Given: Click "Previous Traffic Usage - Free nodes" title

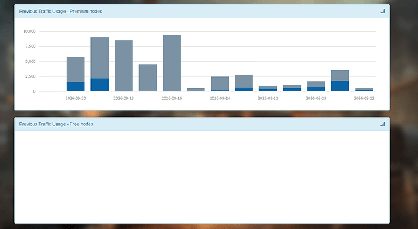Looking at the screenshot, I should coord(56,124).
